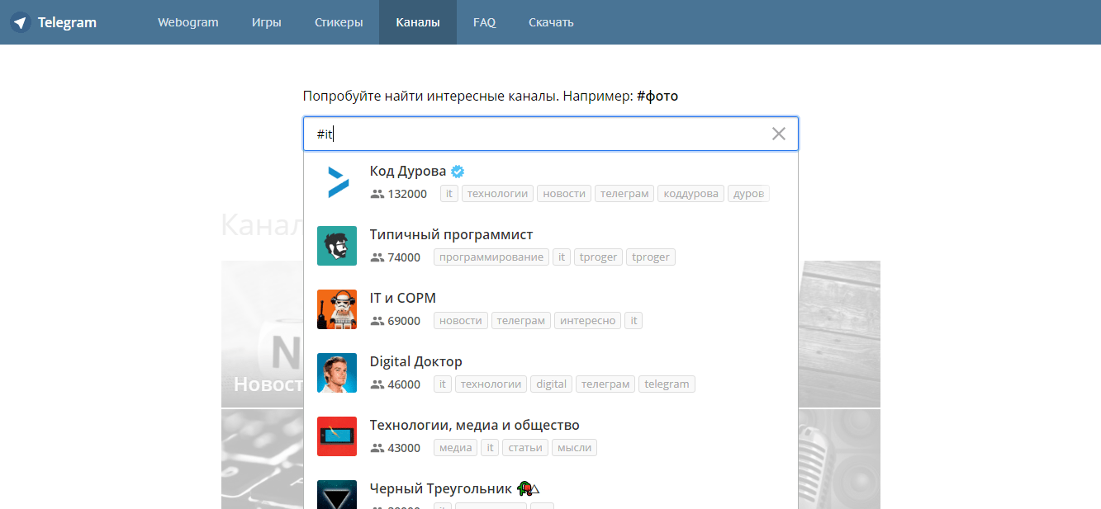The width and height of the screenshot is (1101, 509).
Task: Click the Telegram paper plane logo
Action: tap(21, 22)
